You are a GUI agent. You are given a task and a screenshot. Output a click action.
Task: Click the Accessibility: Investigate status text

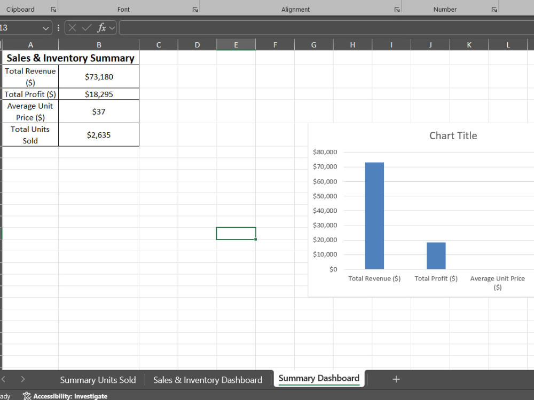(x=70, y=396)
